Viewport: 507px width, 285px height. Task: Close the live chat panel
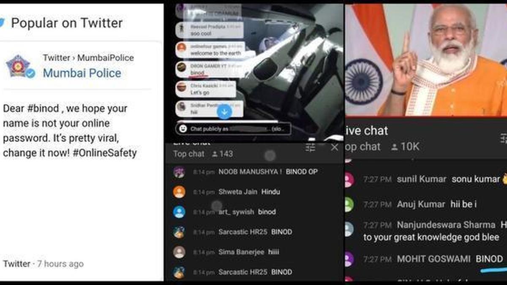(335, 147)
